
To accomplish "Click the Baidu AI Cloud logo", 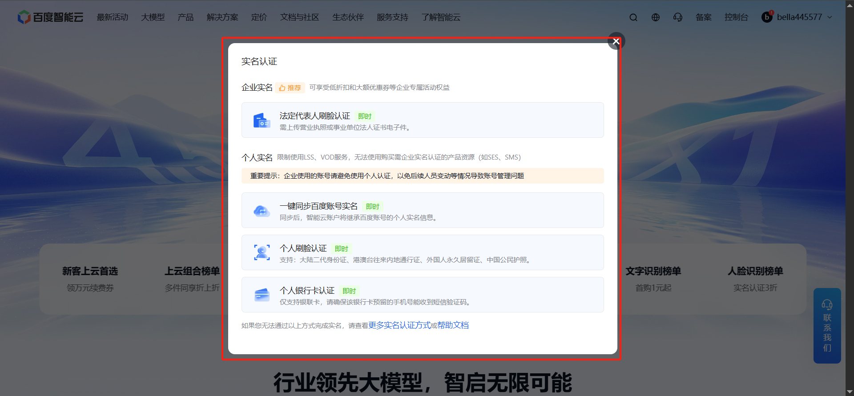I will [50, 17].
